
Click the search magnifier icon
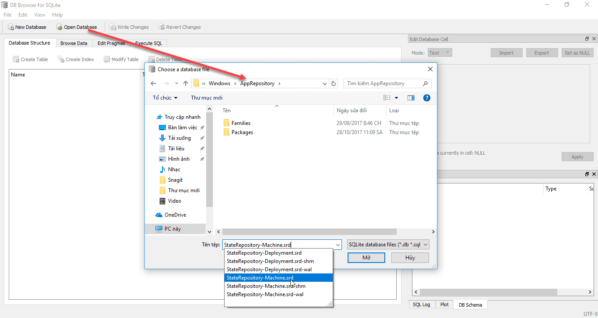point(426,83)
